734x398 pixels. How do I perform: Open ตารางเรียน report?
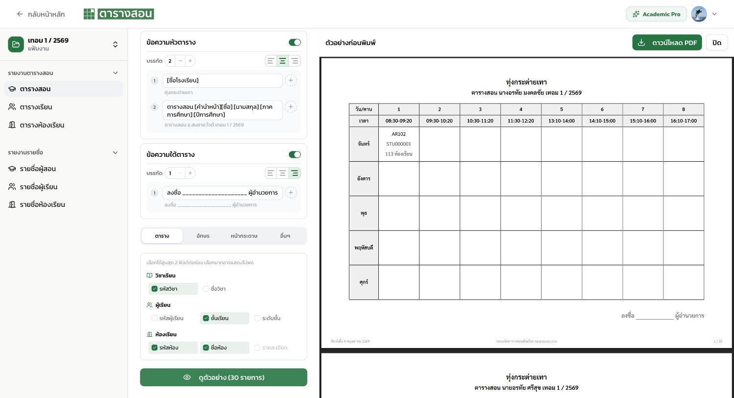coord(64,107)
